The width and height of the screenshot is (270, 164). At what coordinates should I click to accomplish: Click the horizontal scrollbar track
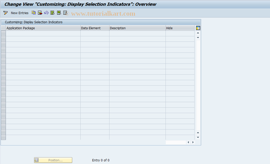point(176,142)
